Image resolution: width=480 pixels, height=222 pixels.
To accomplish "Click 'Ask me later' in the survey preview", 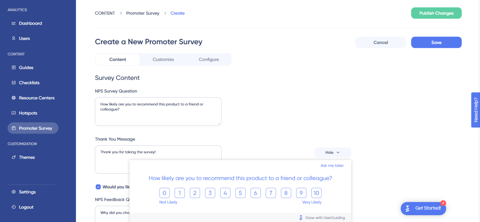I will tap(332, 165).
